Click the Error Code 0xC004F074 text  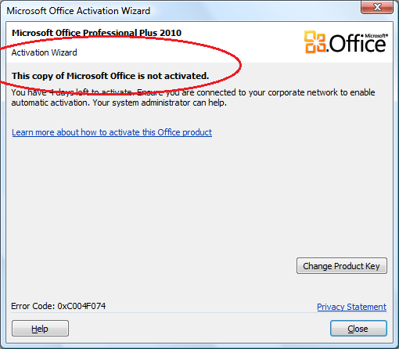[59, 306]
